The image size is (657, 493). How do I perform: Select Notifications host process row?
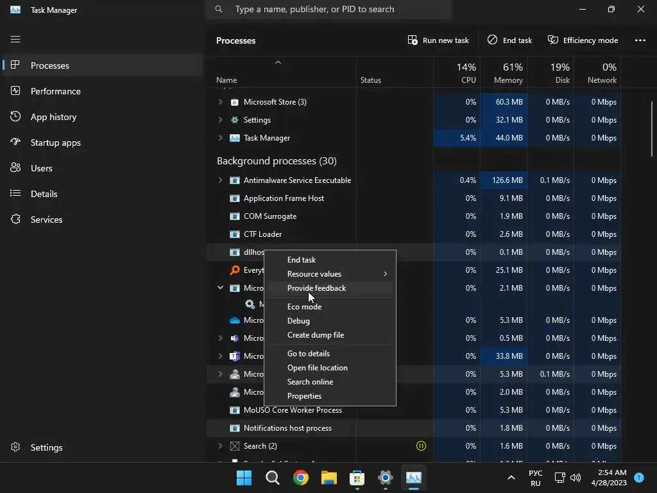[x=414, y=428]
